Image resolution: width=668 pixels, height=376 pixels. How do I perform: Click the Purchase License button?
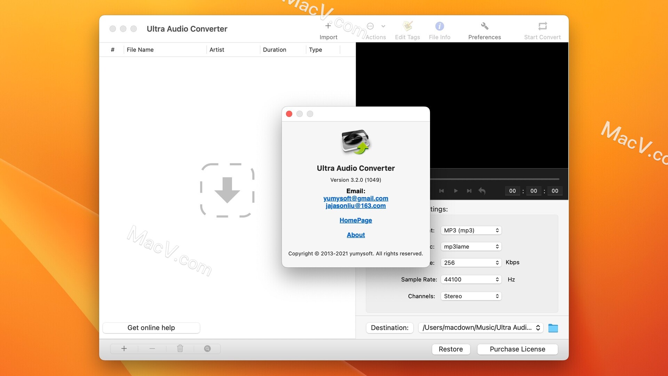(x=517, y=349)
